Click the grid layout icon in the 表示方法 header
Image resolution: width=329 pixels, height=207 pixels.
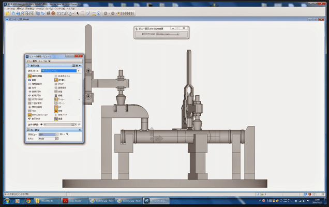[74, 66]
